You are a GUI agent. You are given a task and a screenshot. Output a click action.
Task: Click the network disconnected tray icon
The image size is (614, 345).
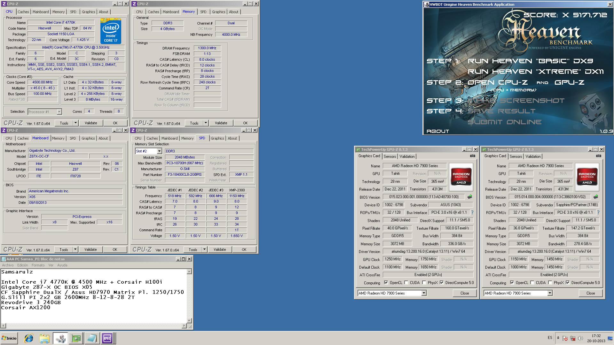point(572,338)
